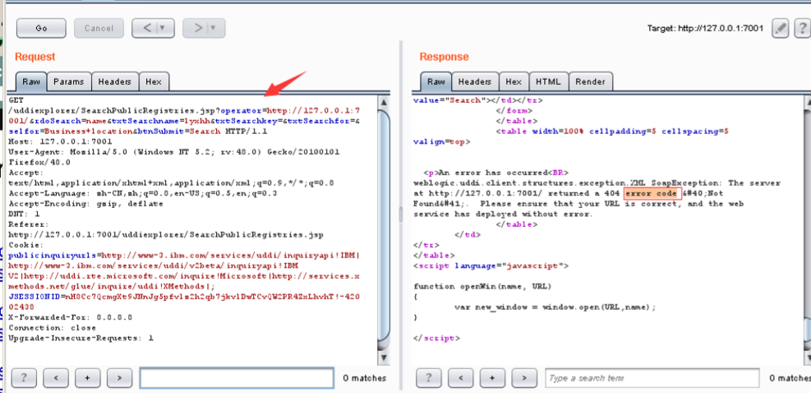Go back in request history
This screenshot has height=393, width=811.
pos(153,29)
